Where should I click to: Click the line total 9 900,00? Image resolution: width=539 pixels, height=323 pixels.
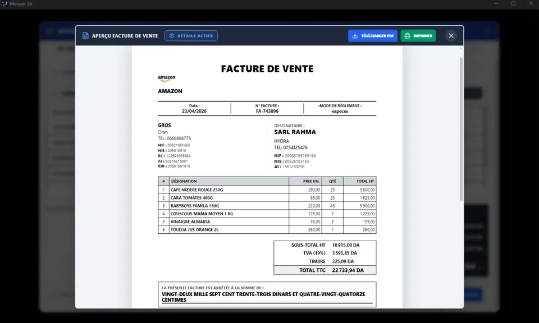pos(367,206)
